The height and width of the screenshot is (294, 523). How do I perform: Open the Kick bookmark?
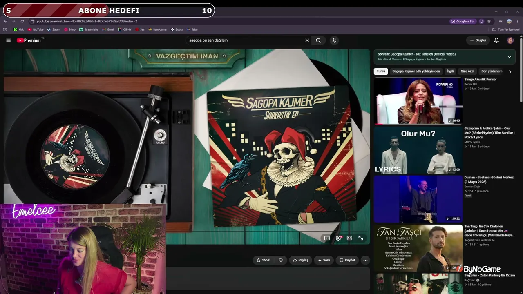click(18, 29)
